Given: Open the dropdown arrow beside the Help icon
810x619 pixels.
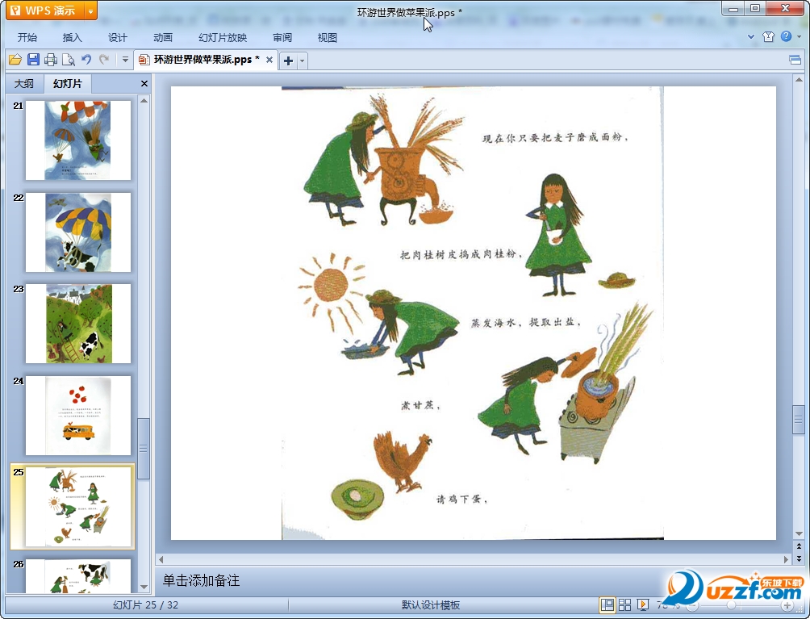Looking at the screenshot, I should pyautogui.click(x=800, y=36).
